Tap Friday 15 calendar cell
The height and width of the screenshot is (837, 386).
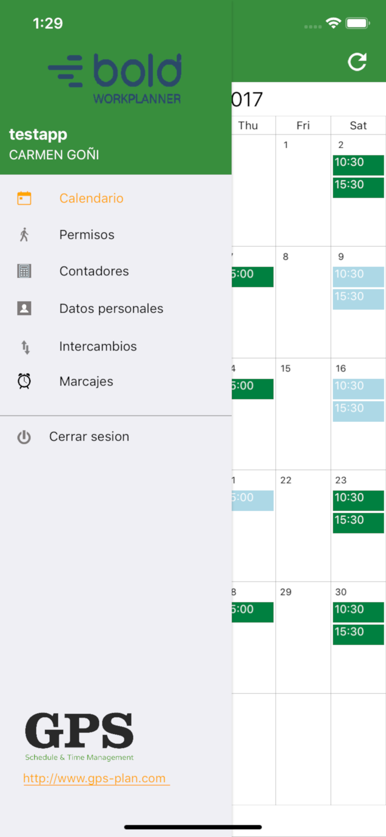(303, 413)
